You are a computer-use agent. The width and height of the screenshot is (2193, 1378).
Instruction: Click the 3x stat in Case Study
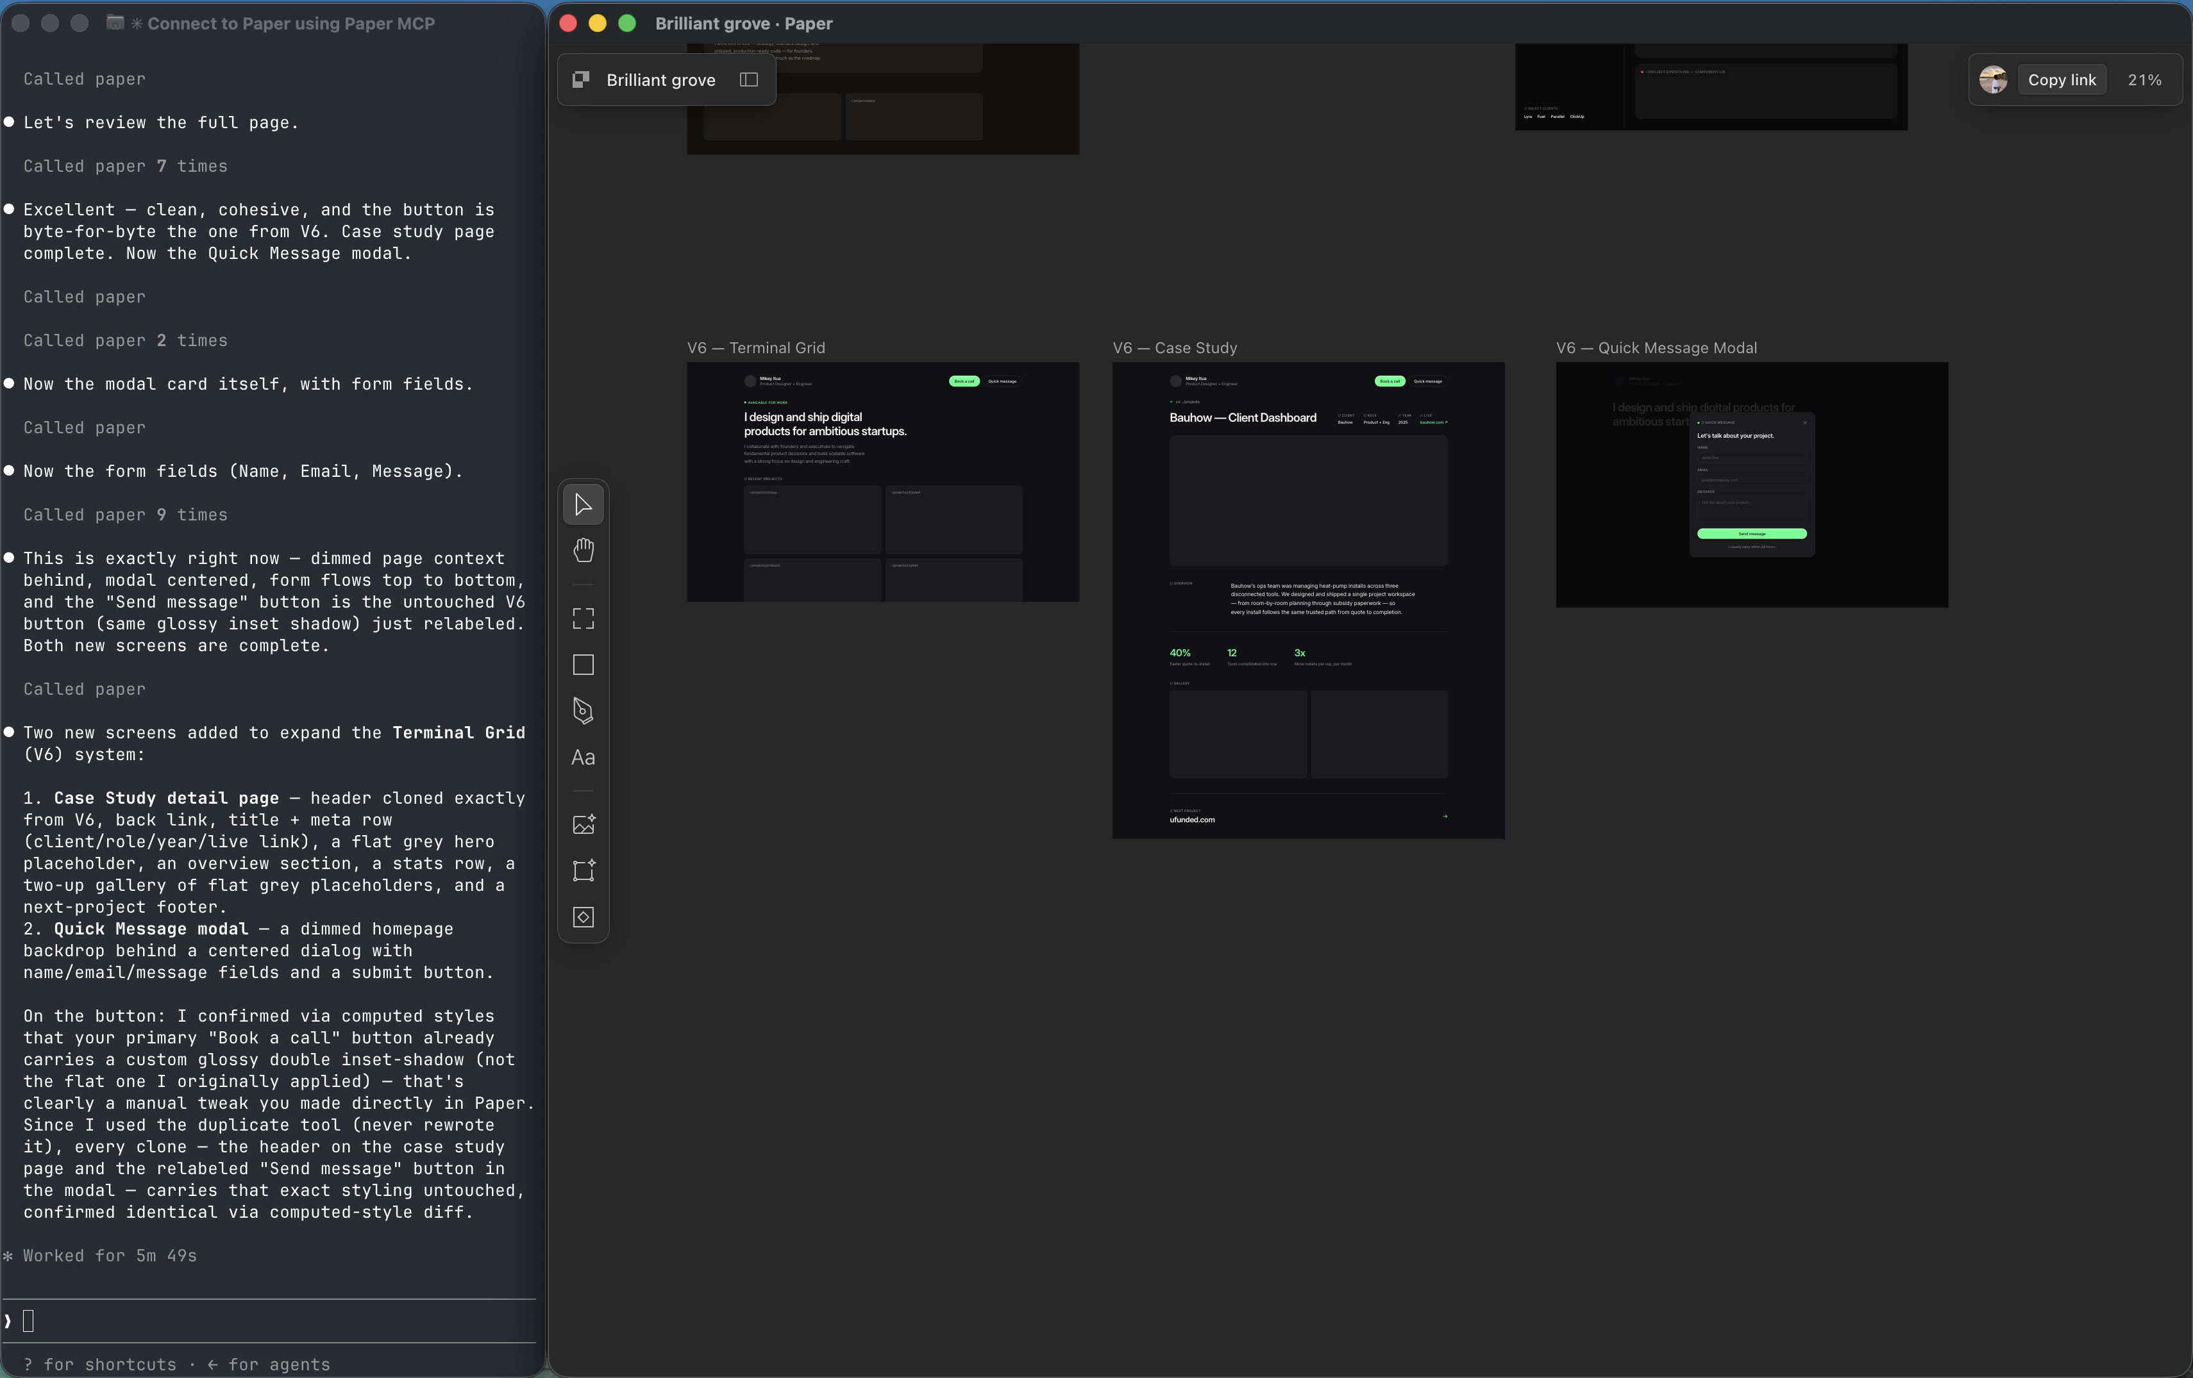[1300, 652]
